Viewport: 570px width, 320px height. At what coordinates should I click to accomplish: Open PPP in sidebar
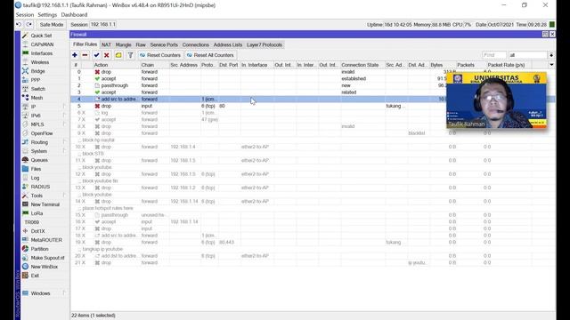[36, 80]
